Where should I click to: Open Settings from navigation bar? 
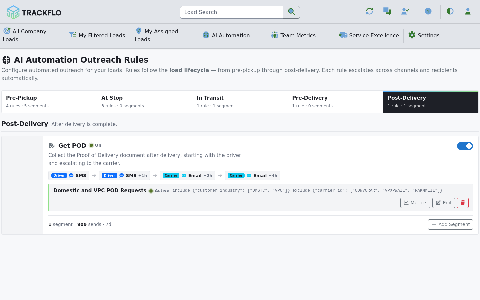coord(424,35)
